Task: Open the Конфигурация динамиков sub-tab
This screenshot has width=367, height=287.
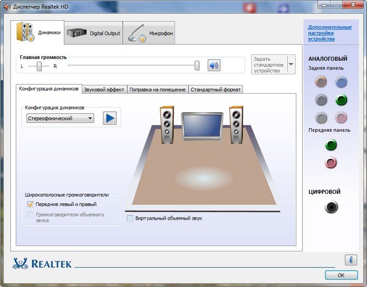Action: pyautogui.click(x=49, y=89)
